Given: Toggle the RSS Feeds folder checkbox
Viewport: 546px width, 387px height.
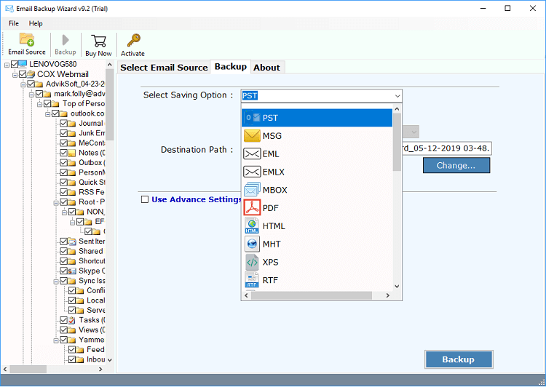Looking at the screenshot, I should (x=64, y=192).
